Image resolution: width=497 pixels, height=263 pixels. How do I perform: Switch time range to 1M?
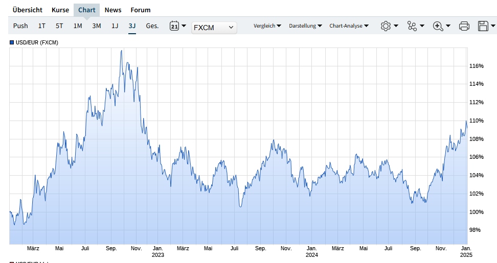[78, 26]
